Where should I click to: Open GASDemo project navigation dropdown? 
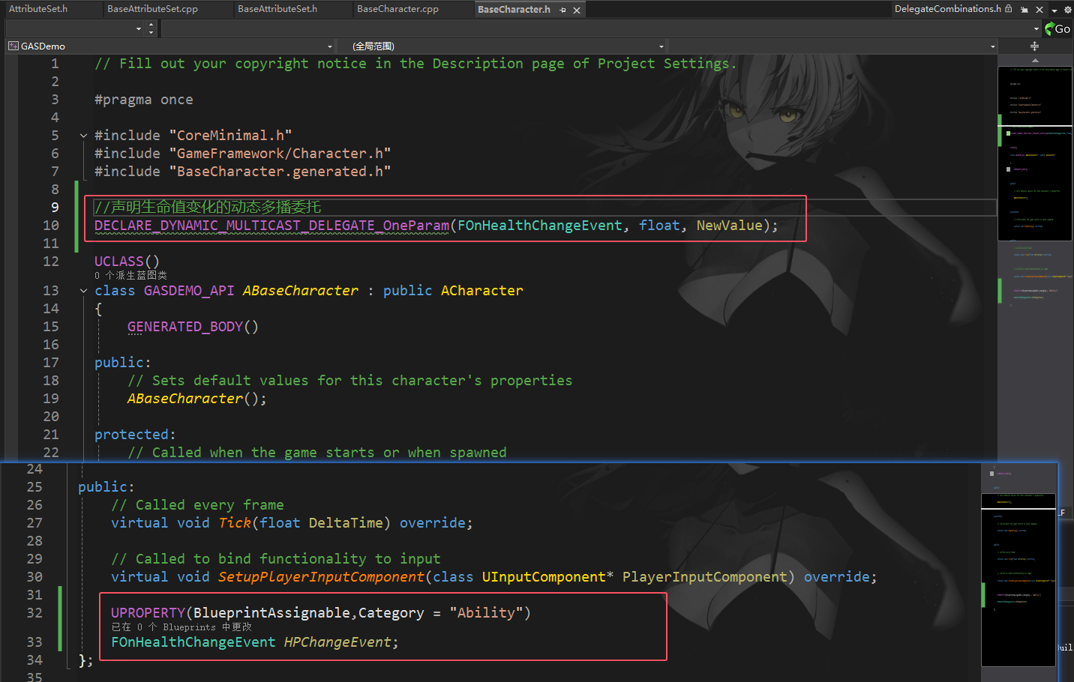[x=329, y=46]
